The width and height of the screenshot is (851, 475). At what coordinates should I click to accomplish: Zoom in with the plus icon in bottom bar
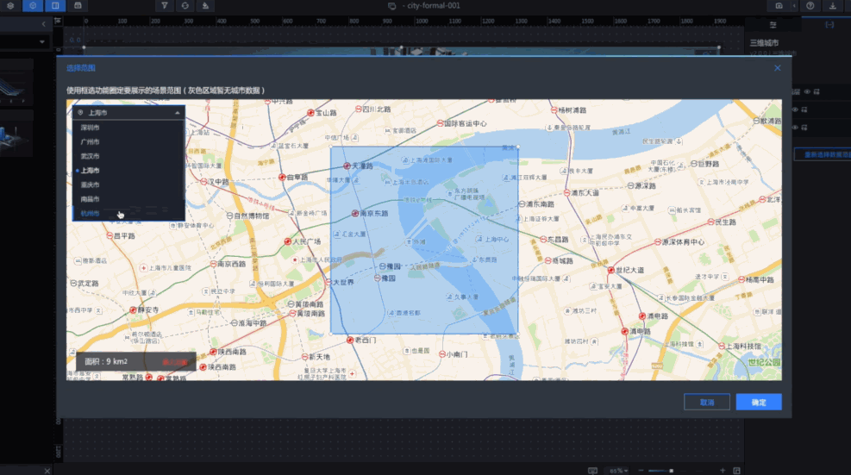723,471
